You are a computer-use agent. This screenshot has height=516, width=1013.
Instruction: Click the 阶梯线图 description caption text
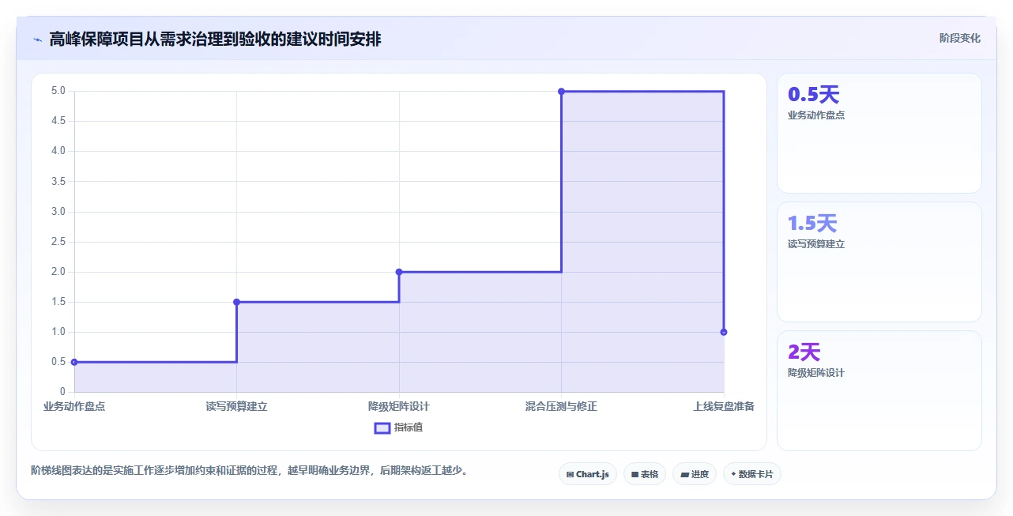(251, 471)
